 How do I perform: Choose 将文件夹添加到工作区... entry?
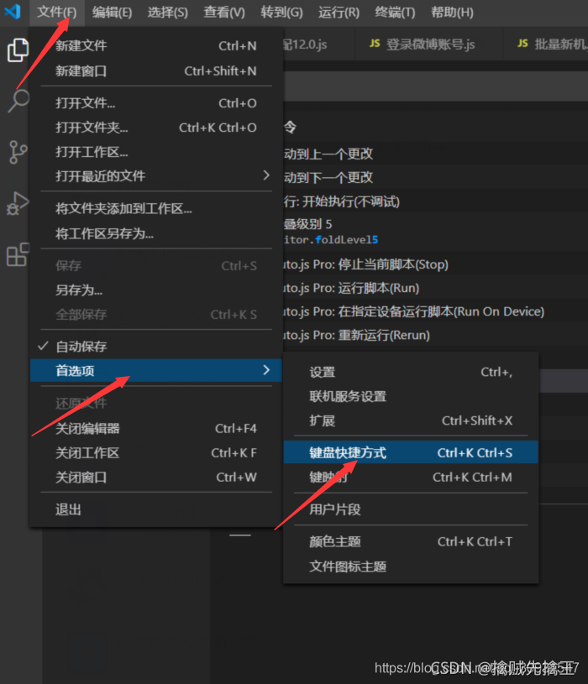(155, 208)
